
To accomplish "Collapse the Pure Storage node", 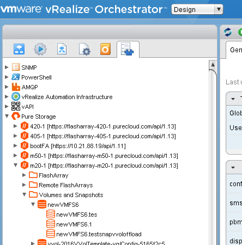I will point(7,116).
